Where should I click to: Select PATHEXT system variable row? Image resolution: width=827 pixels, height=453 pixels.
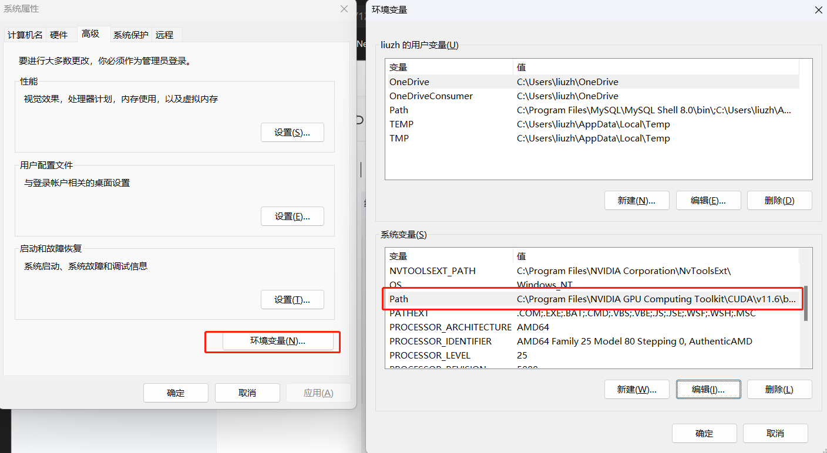tap(592, 313)
